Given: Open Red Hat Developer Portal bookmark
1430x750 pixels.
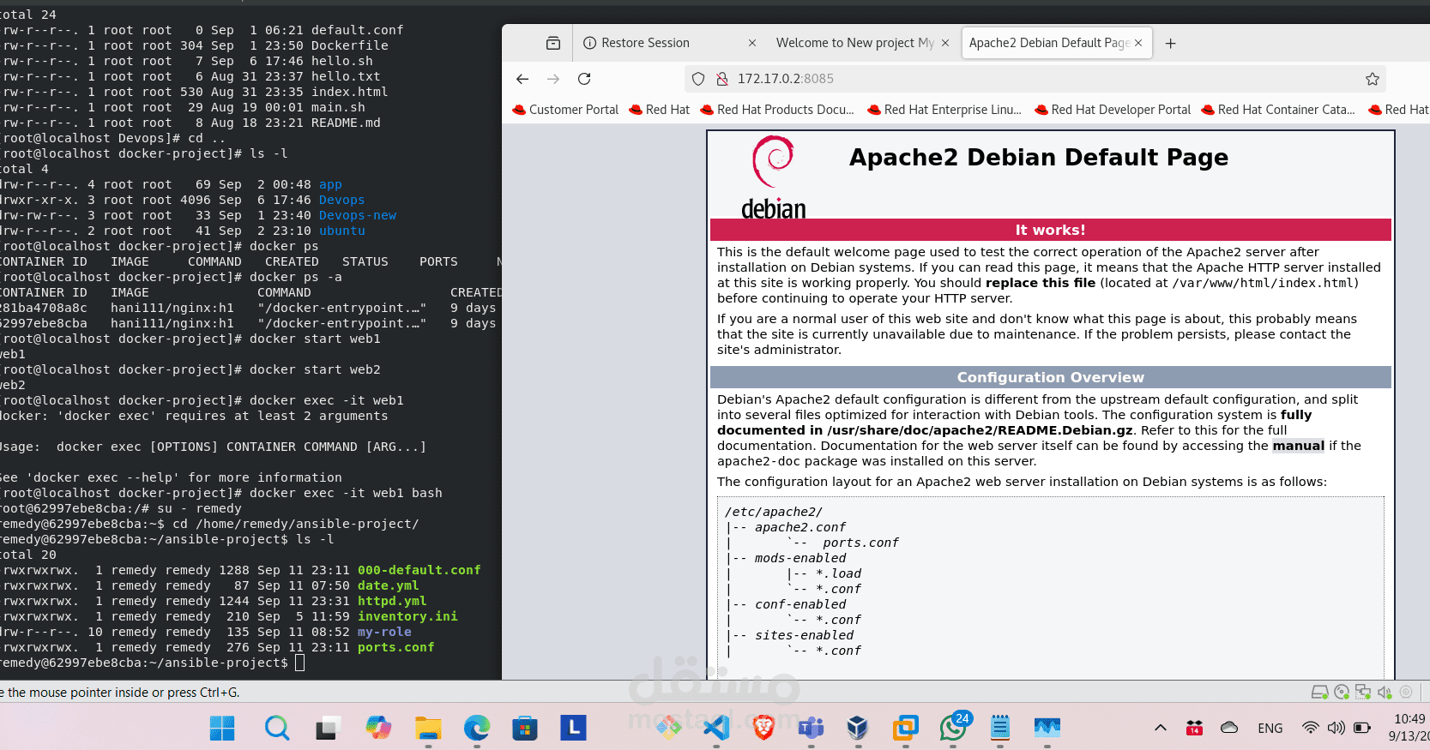Looking at the screenshot, I should 1113,110.
